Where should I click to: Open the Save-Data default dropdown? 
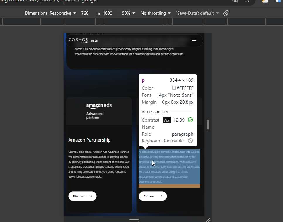click(197, 13)
